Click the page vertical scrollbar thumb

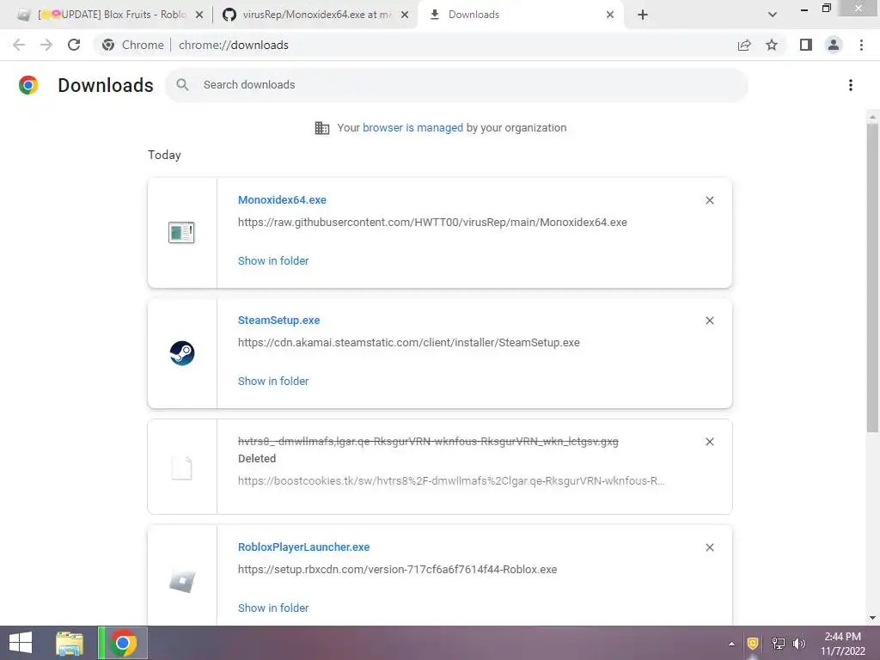(x=872, y=278)
